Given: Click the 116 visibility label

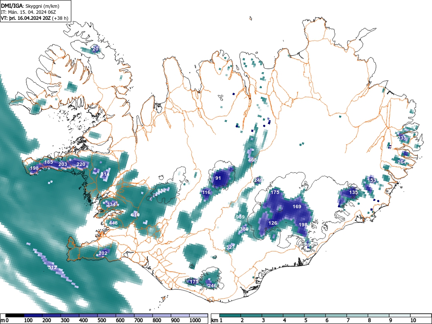Looking at the screenshot, I should pos(206,192).
